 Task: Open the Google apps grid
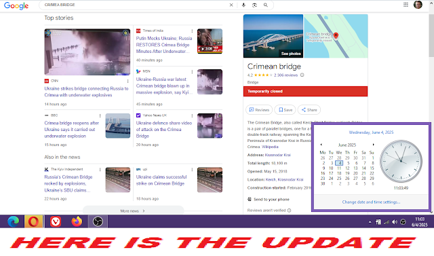click(406, 5)
